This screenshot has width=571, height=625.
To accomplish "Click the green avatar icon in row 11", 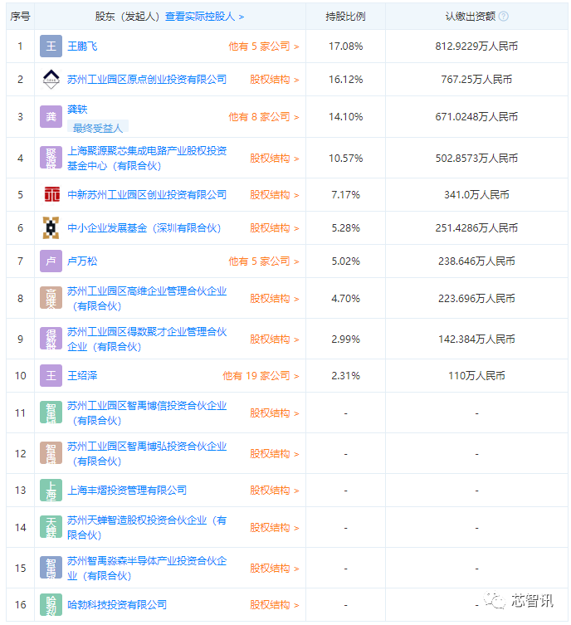I will pos(51,413).
